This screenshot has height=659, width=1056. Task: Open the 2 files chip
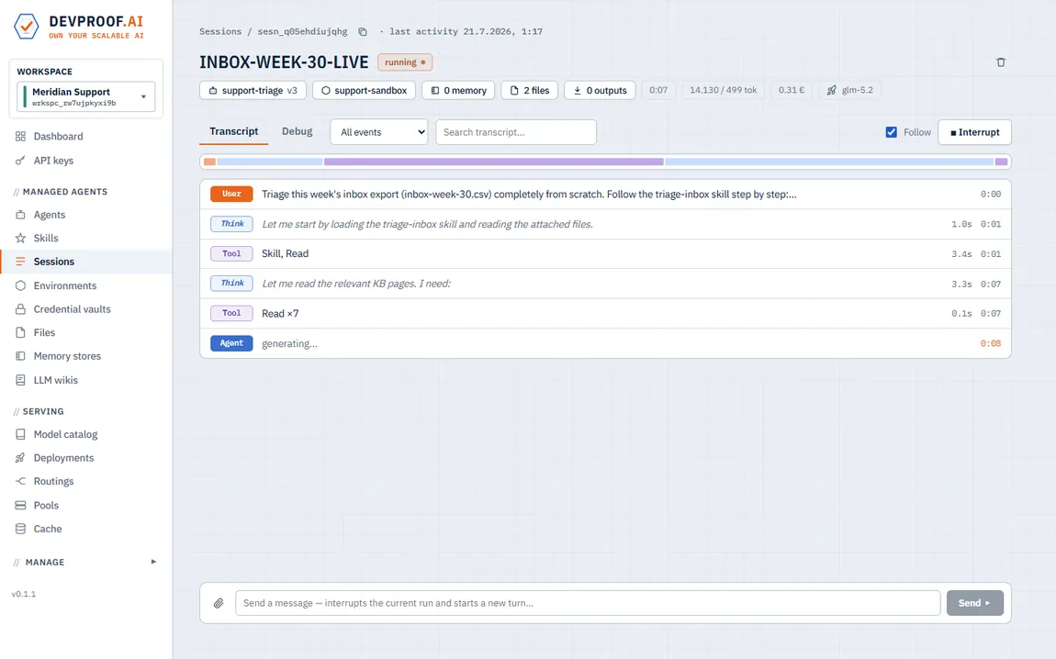(x=529, y=90)
